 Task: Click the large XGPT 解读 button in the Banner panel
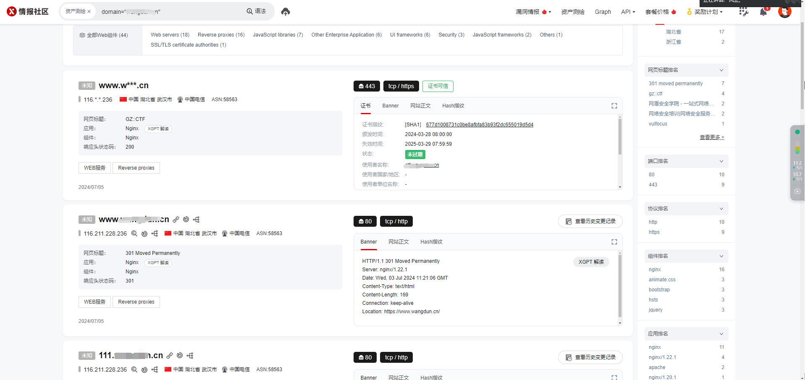[591, 262]
